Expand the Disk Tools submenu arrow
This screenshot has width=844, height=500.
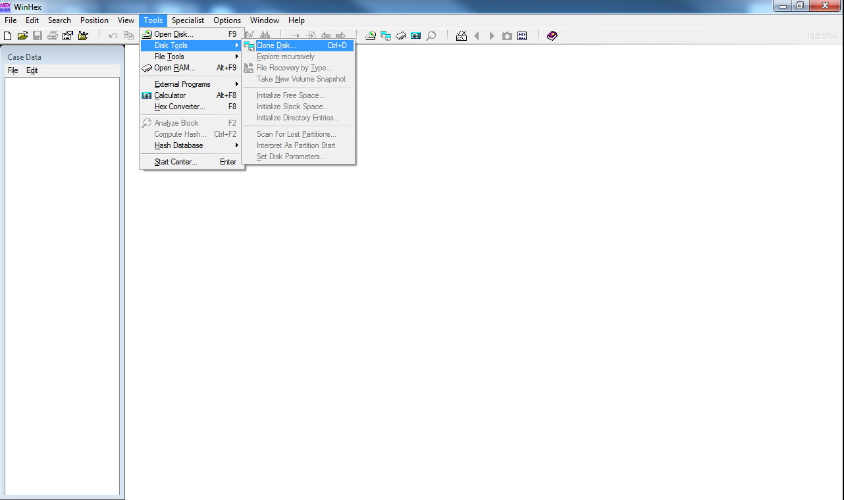click(x=237, y=45)
